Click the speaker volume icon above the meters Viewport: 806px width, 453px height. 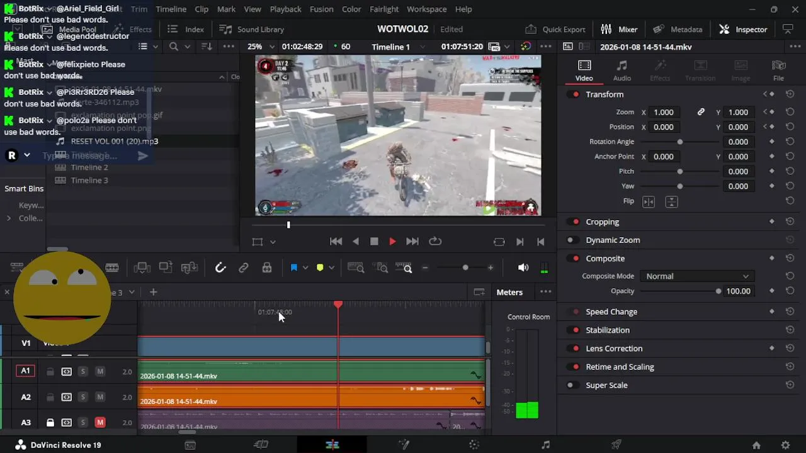coord(523,268)
